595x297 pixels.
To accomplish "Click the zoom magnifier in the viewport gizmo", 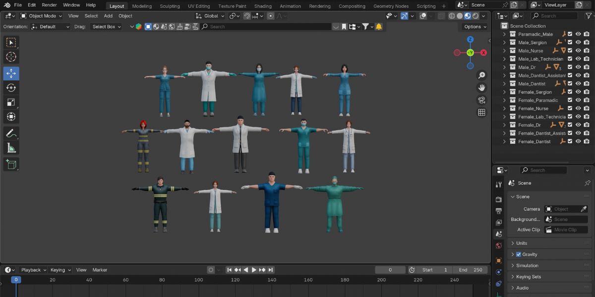I will pyautogui.click(x=481, y=75).
